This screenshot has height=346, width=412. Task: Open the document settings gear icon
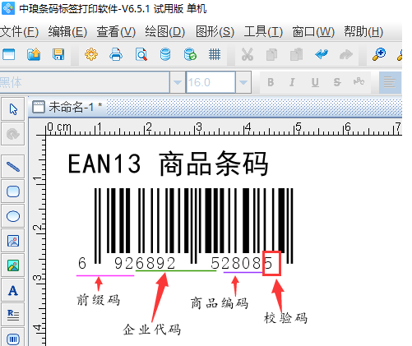[91, 54]
